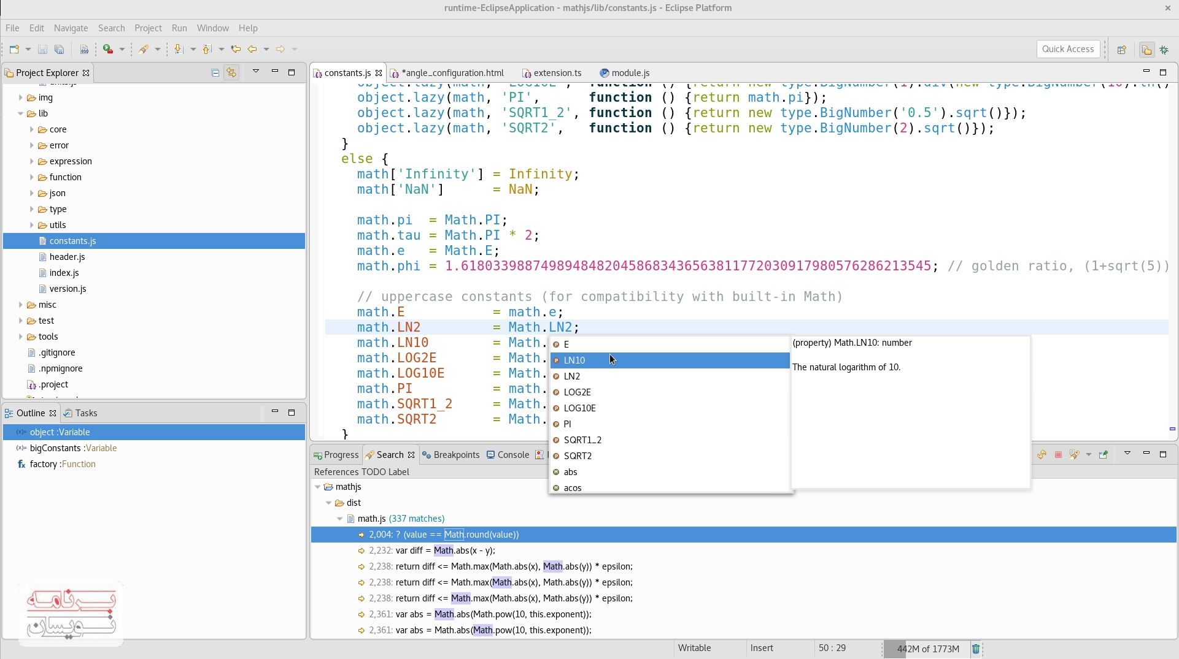Switch to the Debug perspective bug icon

[1164, 50]
